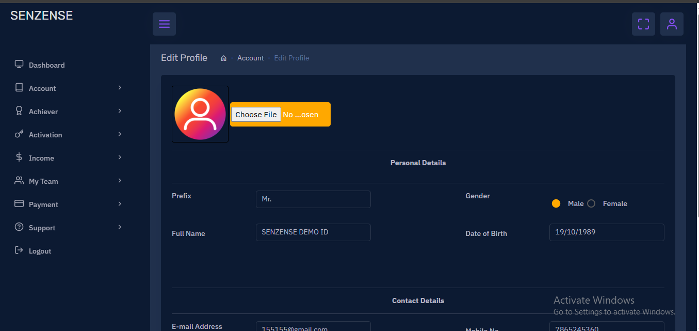Click the 'Edit Profile' page title

click(x=184, y=58)
